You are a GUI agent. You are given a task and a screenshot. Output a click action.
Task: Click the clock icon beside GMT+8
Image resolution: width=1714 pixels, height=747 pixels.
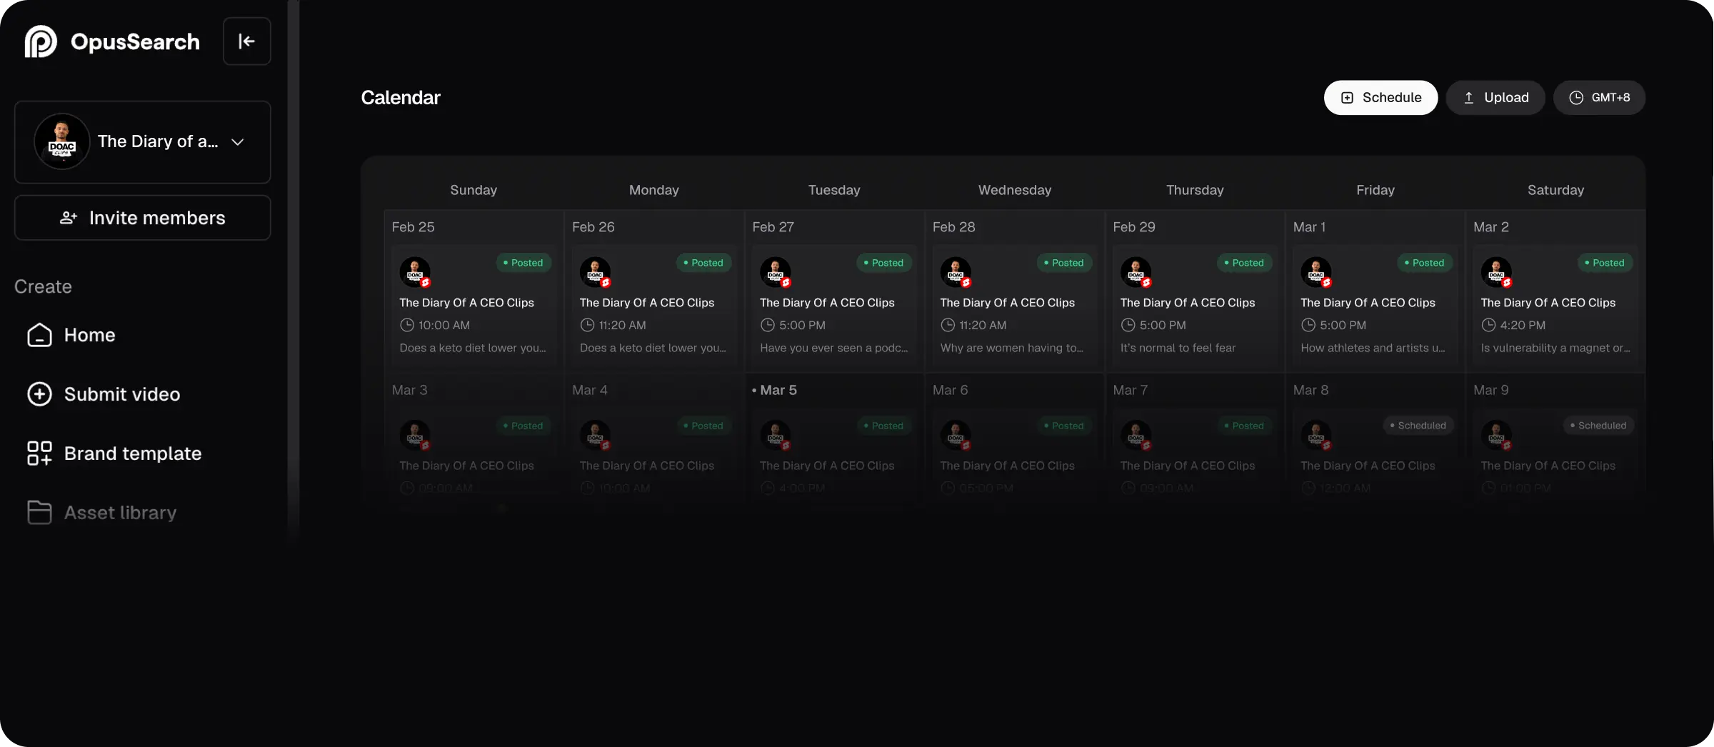[1575, 98]
